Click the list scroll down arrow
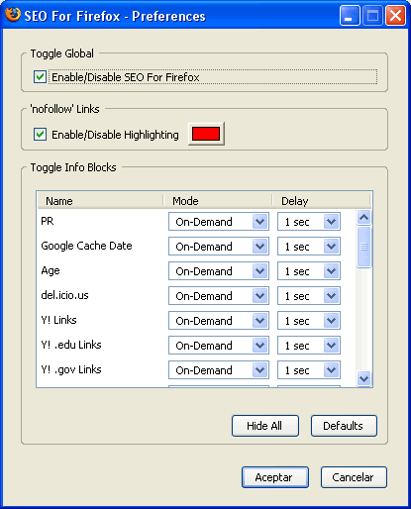This screenshot has width=411, height=509. (x=363, y=378)
